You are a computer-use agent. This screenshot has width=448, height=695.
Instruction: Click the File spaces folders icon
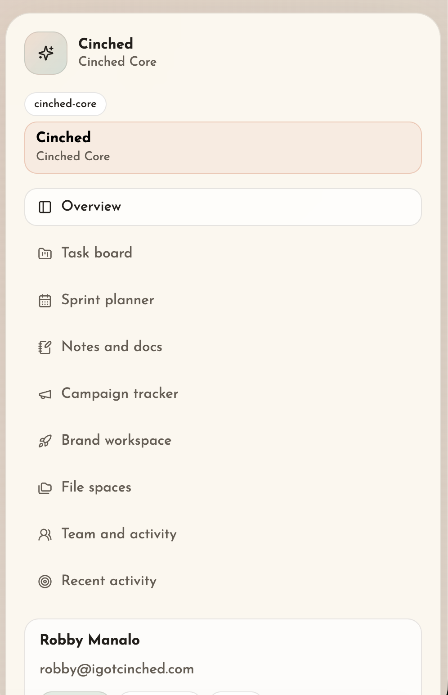tap(45, 488)
